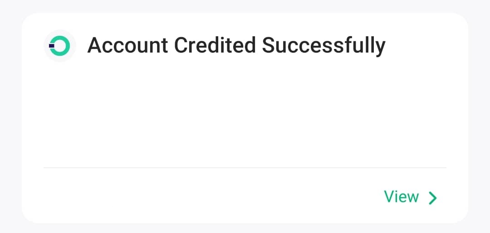Click the word Account in the heading
The height and width of the screenshot is (233, 490).
[x=127, y=46]
